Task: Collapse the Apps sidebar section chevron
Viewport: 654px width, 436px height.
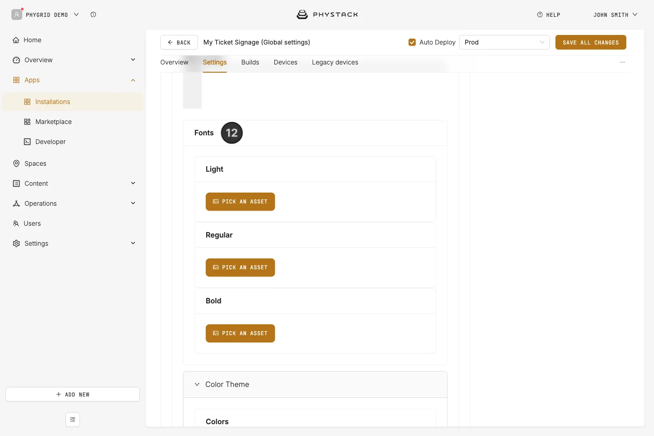Action: [x=133, y=80]
